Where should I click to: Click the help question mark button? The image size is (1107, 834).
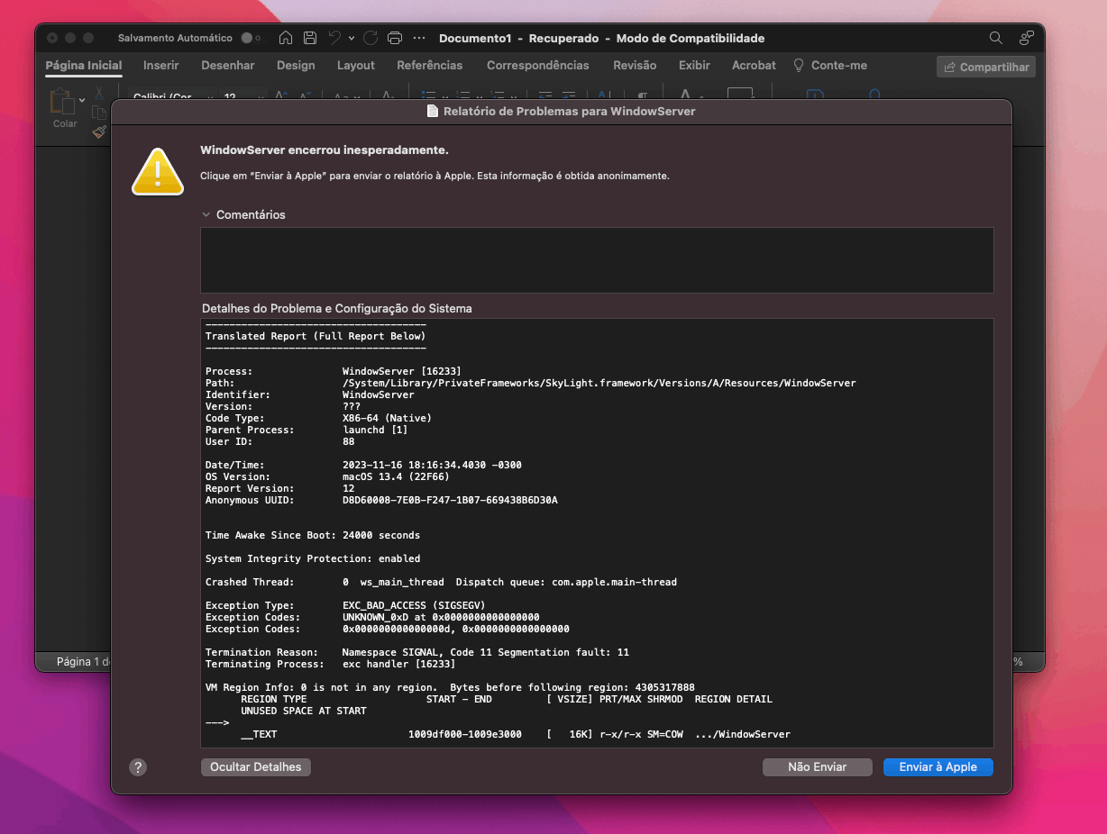click(138, 767)
